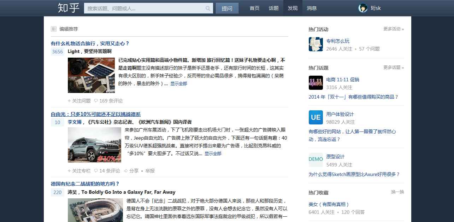Click the circular building aerial thumbnail
Screen dimensions: 454x222
point(95,210)
